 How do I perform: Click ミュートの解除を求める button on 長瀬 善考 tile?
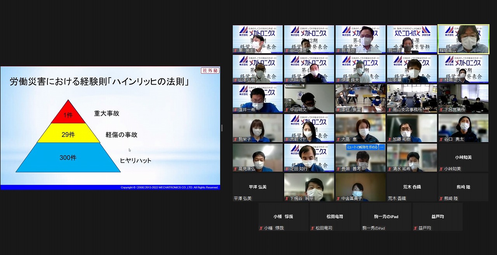click(362, 147)
